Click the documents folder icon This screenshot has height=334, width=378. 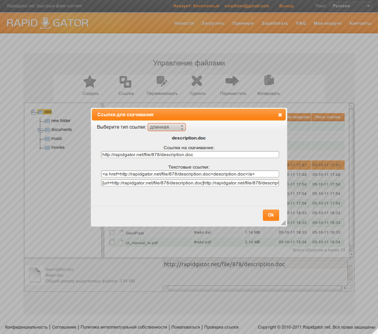pyautogui.click(x=47, y=130)
